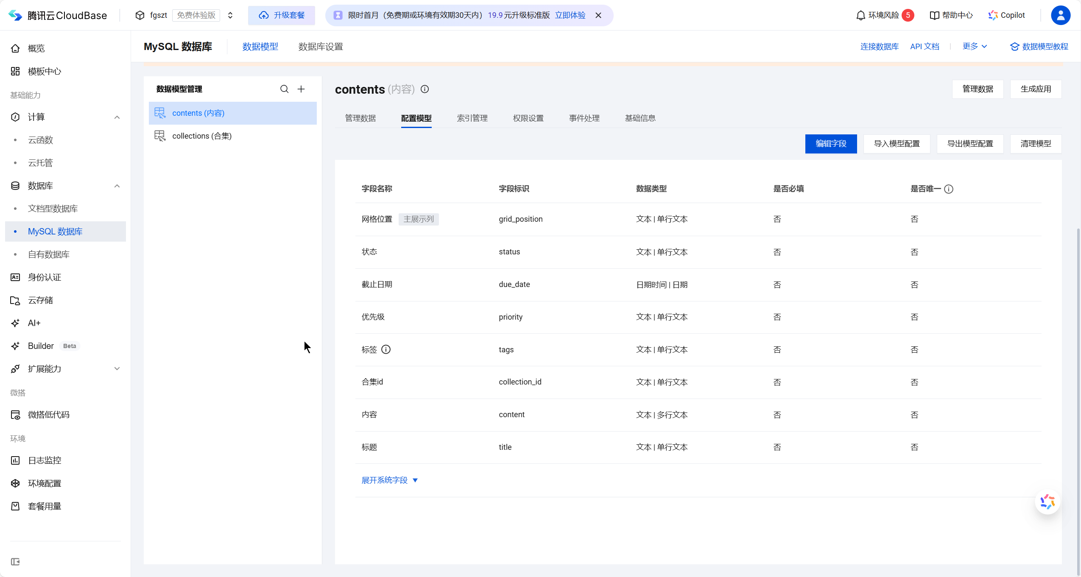This screenshot has width=1081, height=577.
Task: Expand the 更多 dropdown
Action: pyautogui.click(x=975, y=46)
